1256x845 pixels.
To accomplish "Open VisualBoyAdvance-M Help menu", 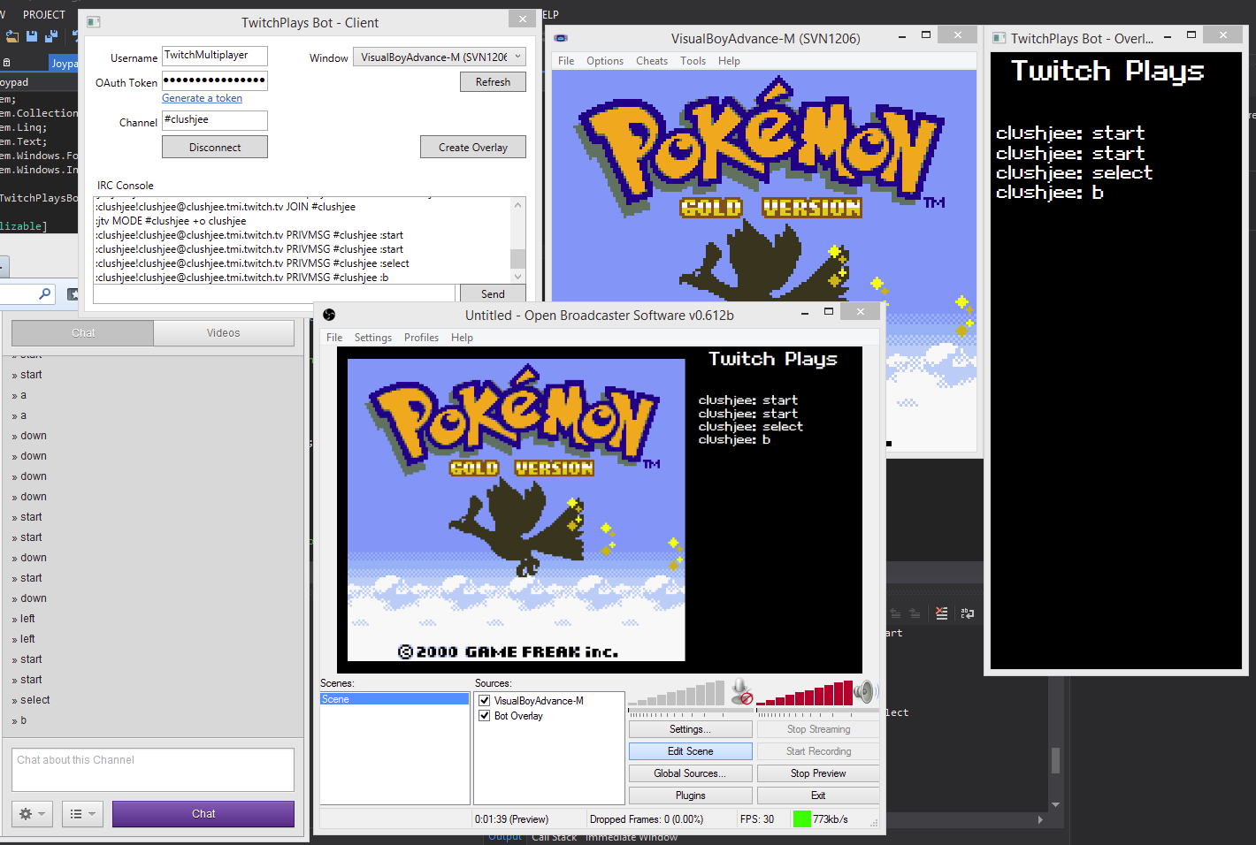I will [729, 61].
